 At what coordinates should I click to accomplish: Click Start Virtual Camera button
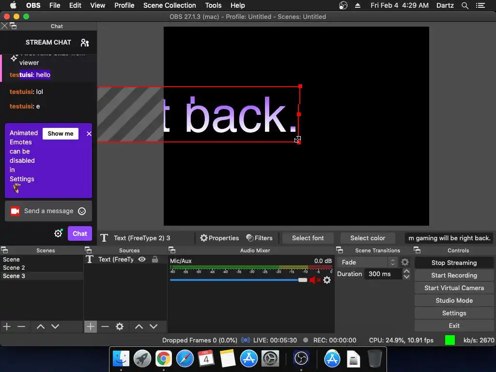454,288
